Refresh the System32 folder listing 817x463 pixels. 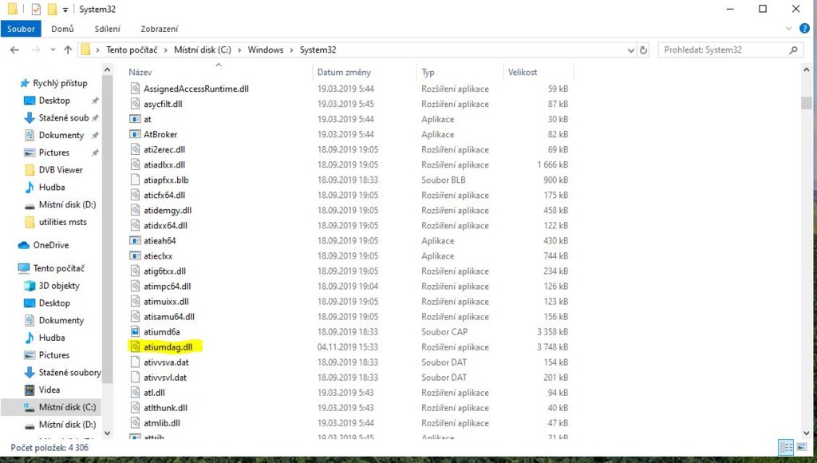(643, 49)
